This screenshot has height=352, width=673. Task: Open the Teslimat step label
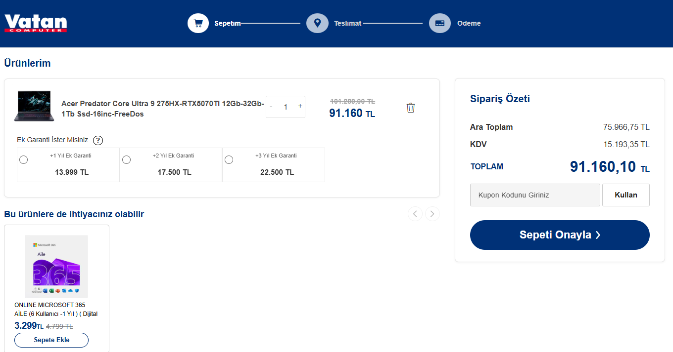[x=347, y=23]
